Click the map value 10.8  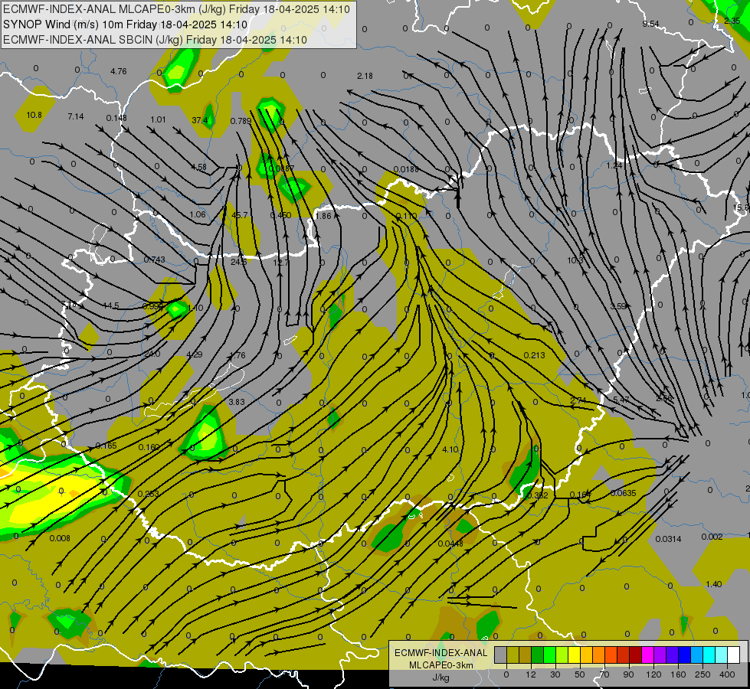[x=34, y=115]
